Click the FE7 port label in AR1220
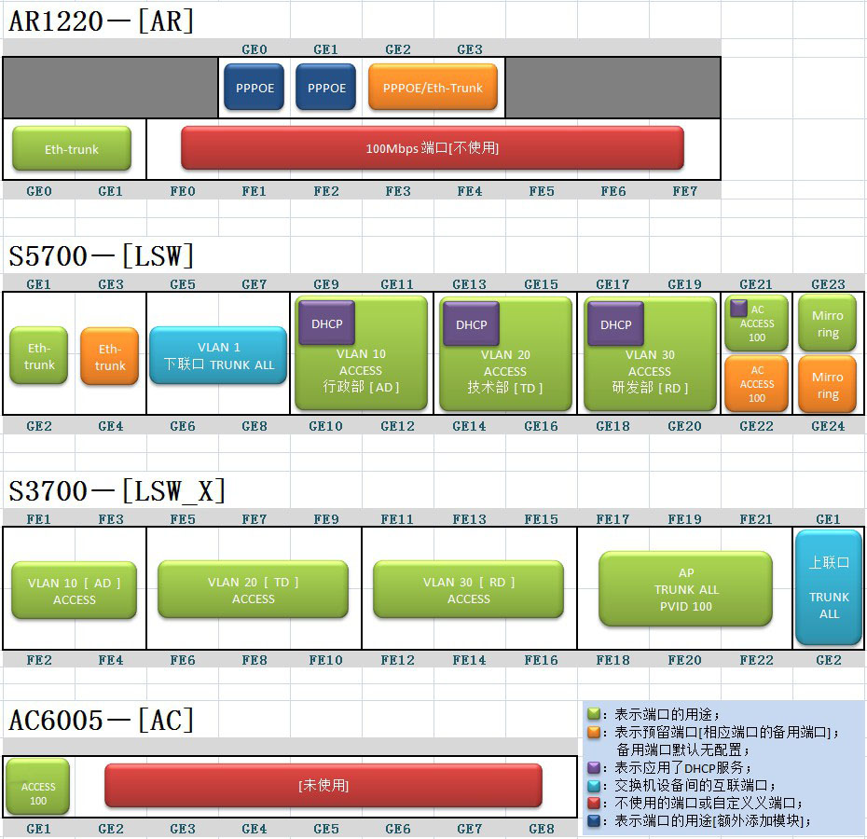This screenshot has width=867, height=839. pyautogui.click(x=684, y=191)
